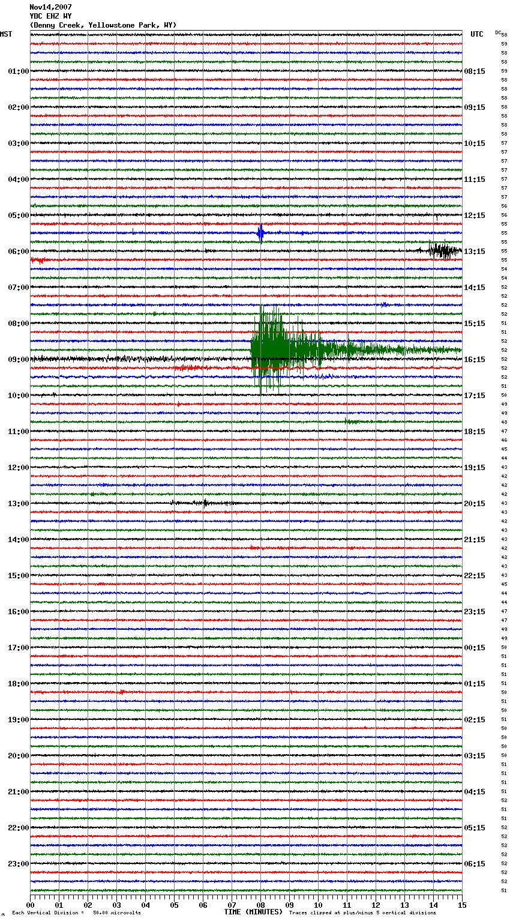Image resolution: width=510 pixels, height=921 pixels.
Task: Click the 09:00 MST hour label
Action: point(18,360)
